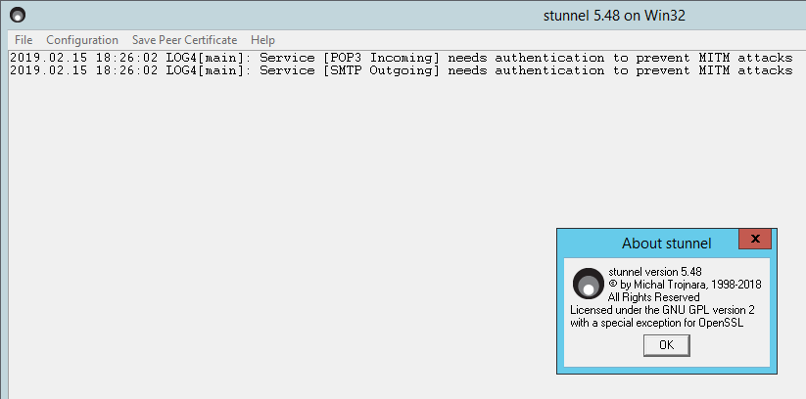Open the Help menu
The height and width of the screenshot is (399, 806).
coord(262,40)
